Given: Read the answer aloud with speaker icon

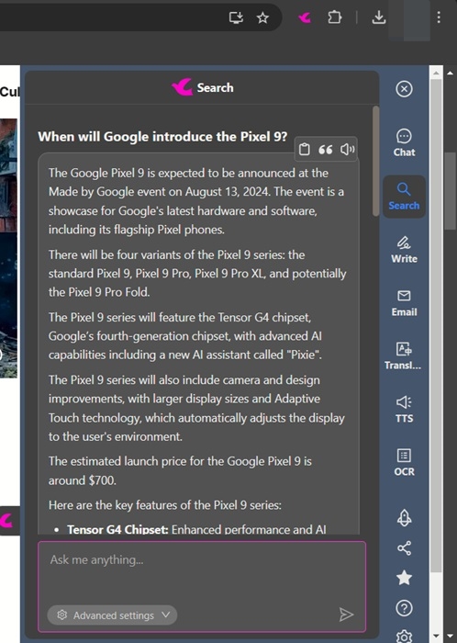Looking at the screenshot, I should (347, 149).
